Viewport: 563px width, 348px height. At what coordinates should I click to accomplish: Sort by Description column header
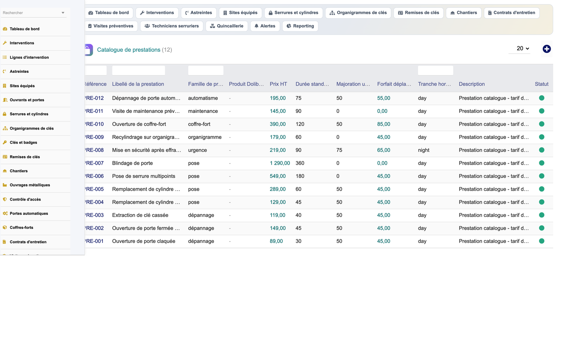pos(472,84)
